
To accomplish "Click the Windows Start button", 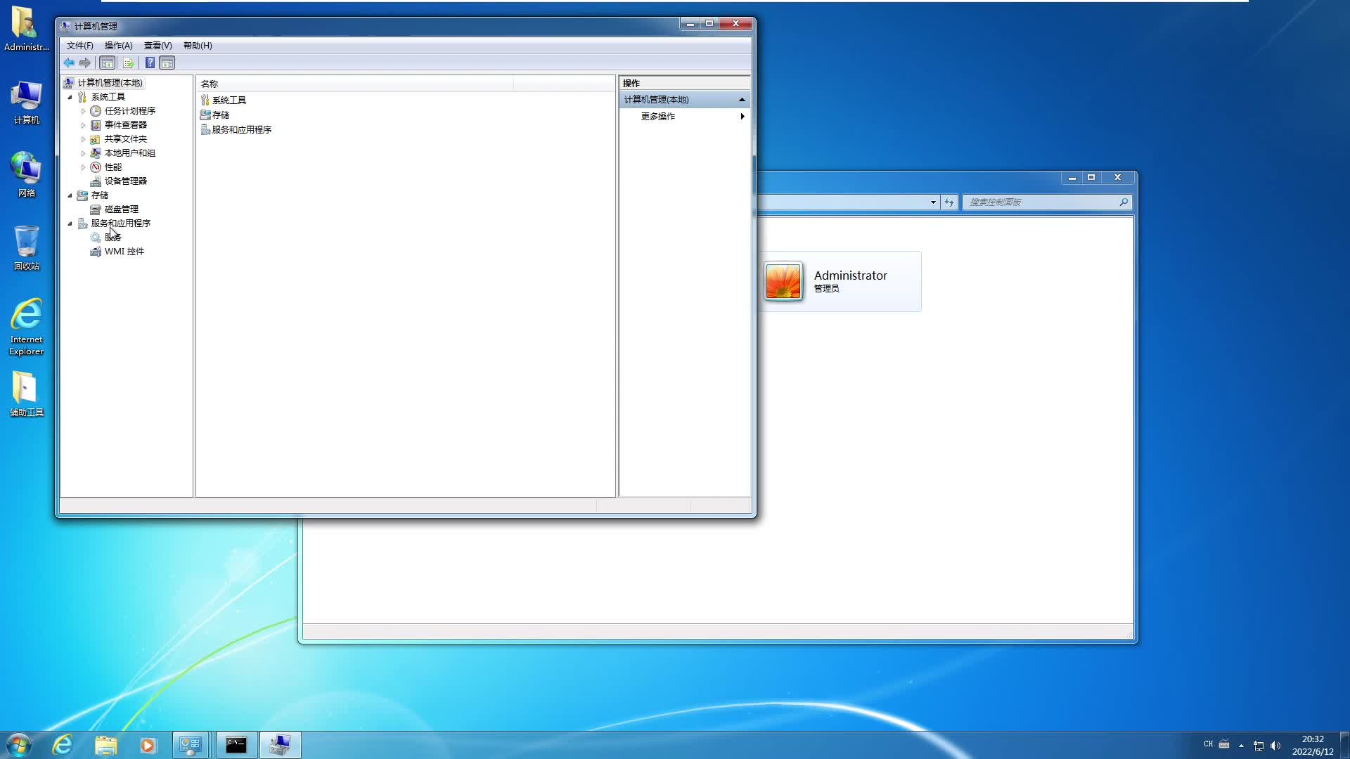I will click(19, 745).
